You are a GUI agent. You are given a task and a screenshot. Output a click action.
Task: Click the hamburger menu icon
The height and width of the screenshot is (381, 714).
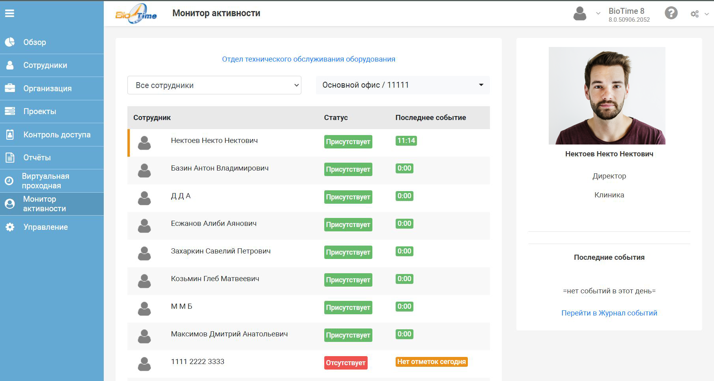[9, 13]
